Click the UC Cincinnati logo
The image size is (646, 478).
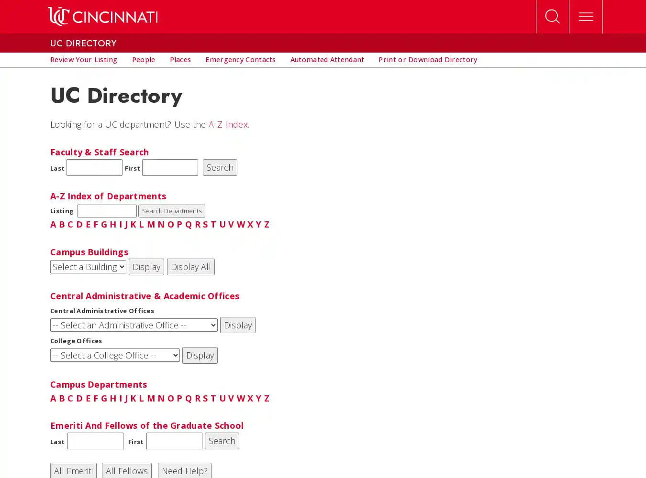pyautogui.click(x=103, y=17)
